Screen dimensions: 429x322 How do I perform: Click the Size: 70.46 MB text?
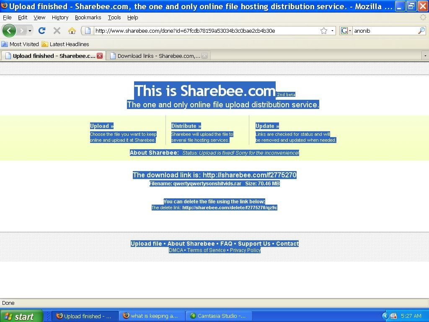(x=262, y=184)
